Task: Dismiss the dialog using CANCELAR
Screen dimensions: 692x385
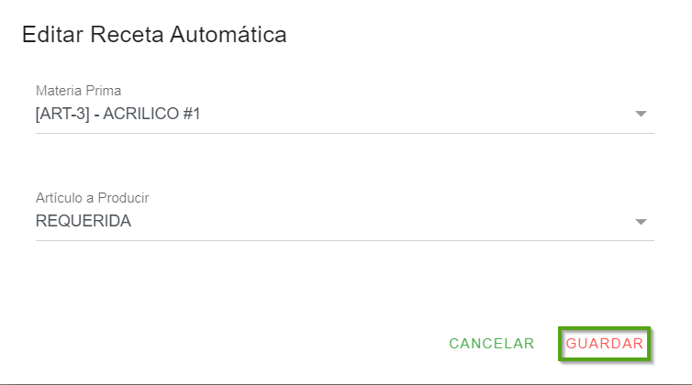Action: (491, 344)
